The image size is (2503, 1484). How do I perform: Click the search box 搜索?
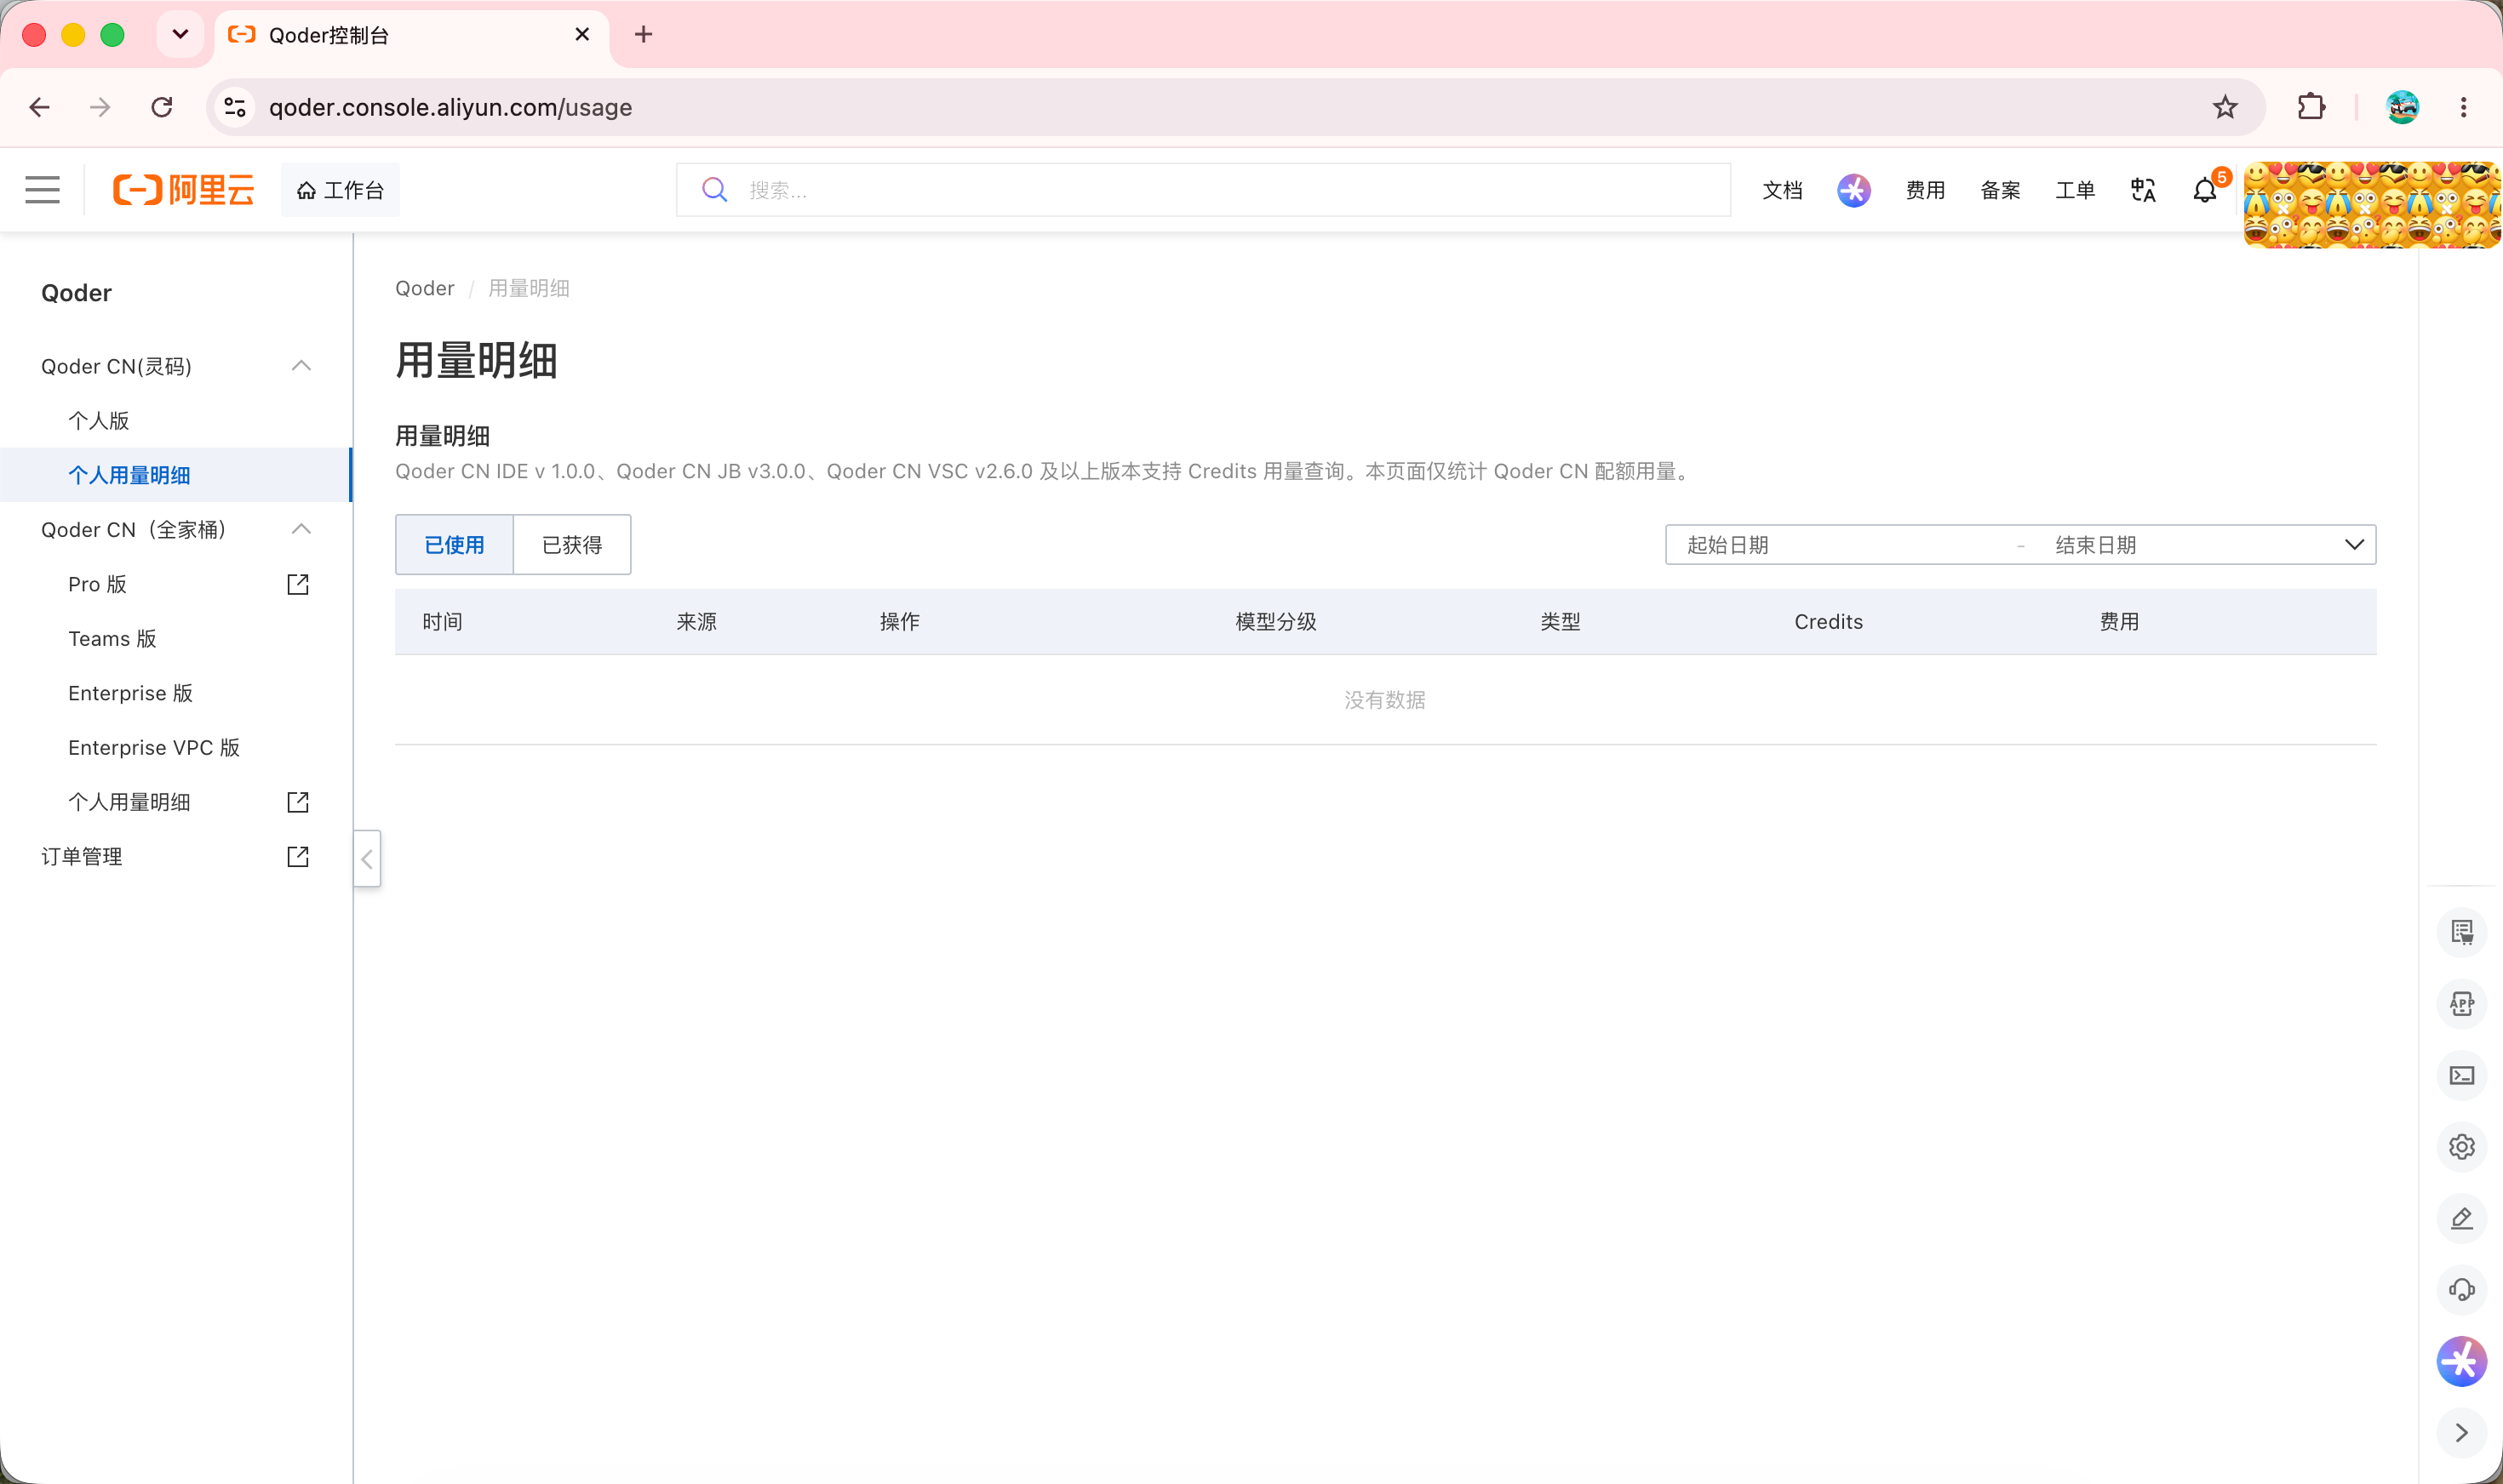pos(1202,190)
